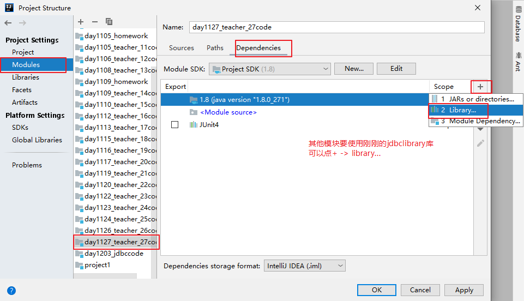The height and width of the screenshot is (301, 524).
Task: Click the add dependency plus button
Action: [480, 87]
